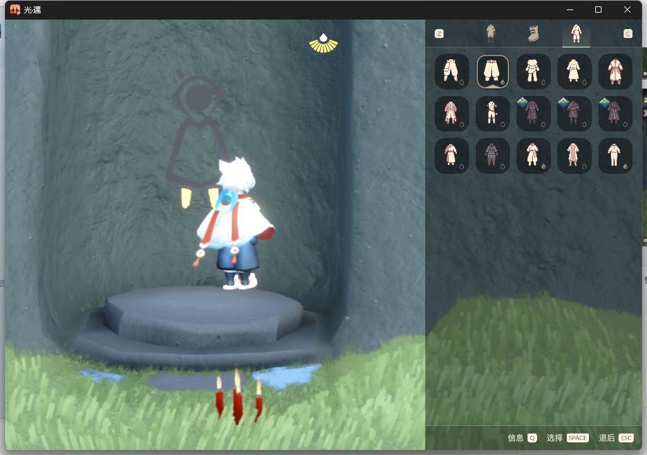Click the 光遇 app icon in the title bar
The image size is (647, 455).
tap(15, 9)
